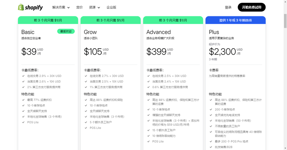287x150 pixels.
Task: Click 批发销售/B2B in Plus
Action: [224, 147]
